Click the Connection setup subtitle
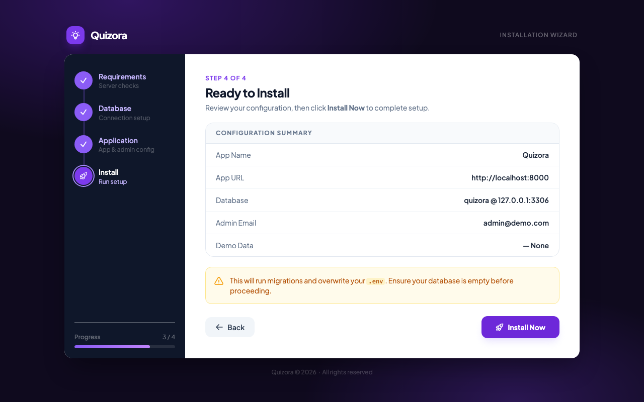This screenshot has height=402, width=644. (x=124, y=118)
